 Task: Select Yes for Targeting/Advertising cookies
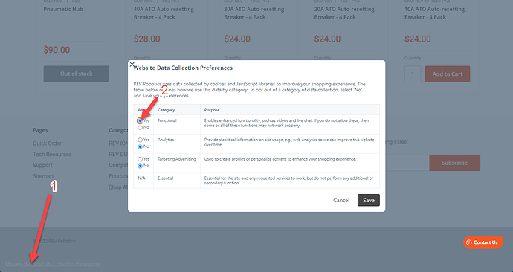pos(140,159)
